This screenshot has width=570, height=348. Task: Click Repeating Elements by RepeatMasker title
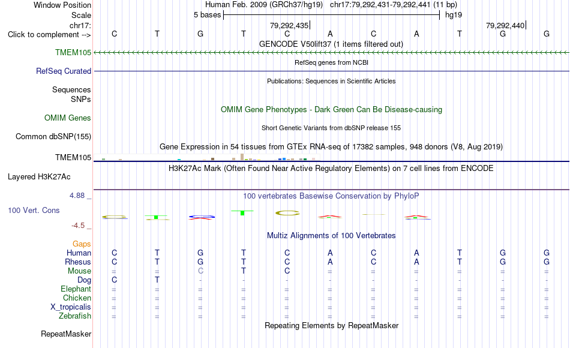pyautogui.click(x=331, y=325)
